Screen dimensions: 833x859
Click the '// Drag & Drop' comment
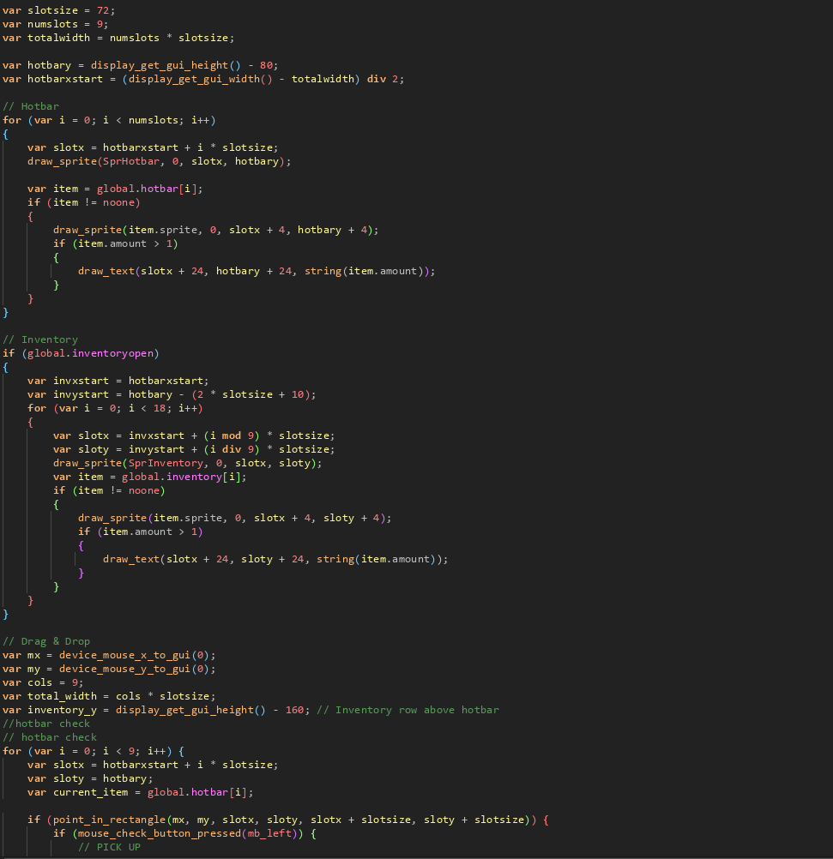click(x=46, y=641)
